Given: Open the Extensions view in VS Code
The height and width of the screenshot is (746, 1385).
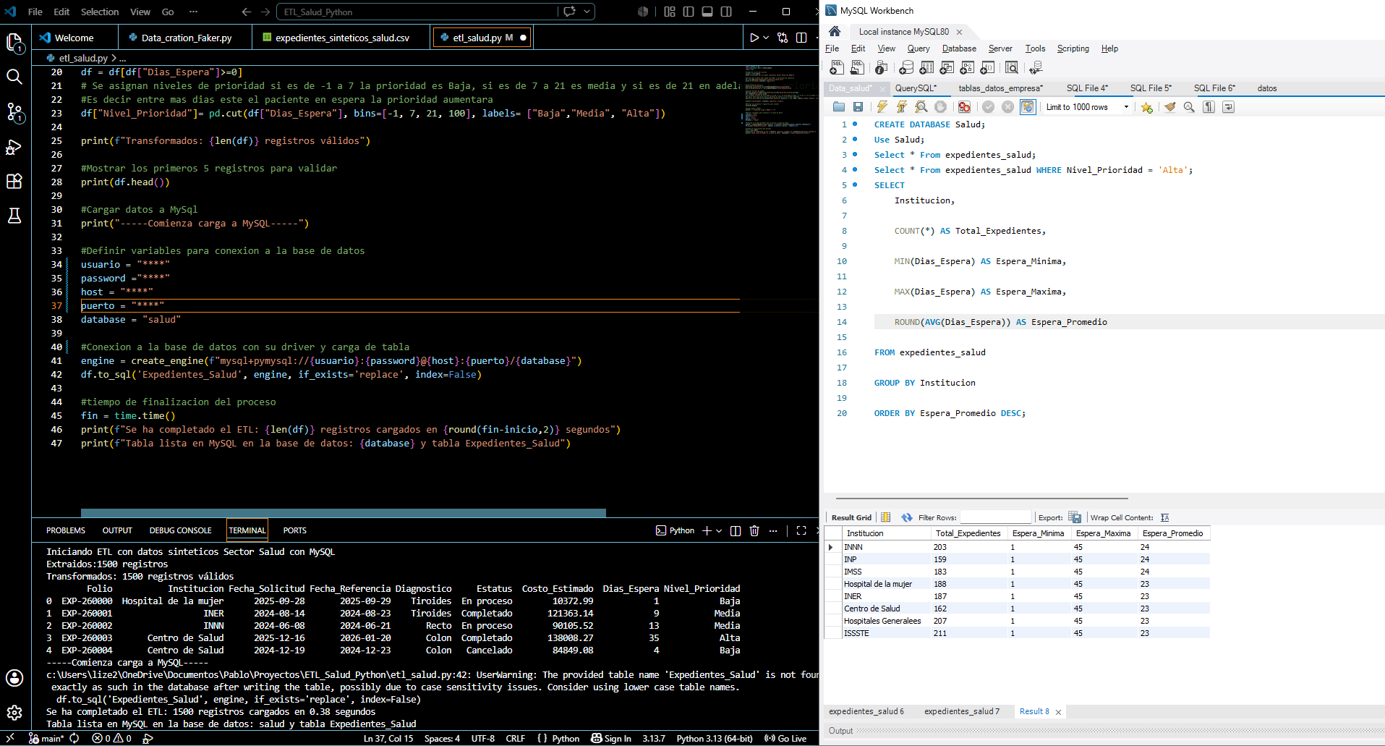Looking at the screenshot, I should click(x=14, y=181).
